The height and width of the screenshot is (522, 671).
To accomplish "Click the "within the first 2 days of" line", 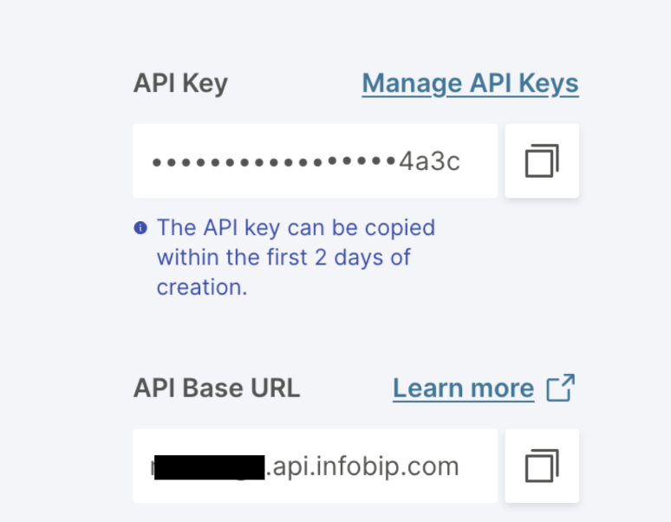I will pyautogui.click(x=283, y=258).
